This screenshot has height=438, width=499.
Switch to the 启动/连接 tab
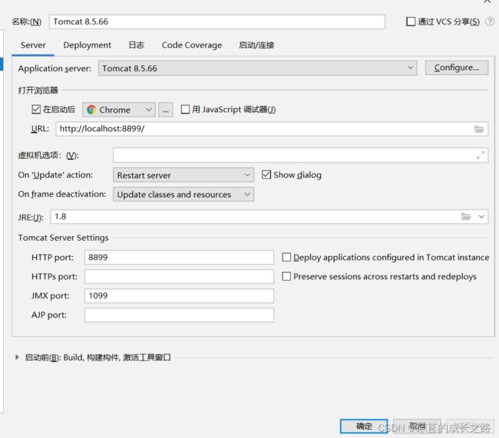pos(256,45)
